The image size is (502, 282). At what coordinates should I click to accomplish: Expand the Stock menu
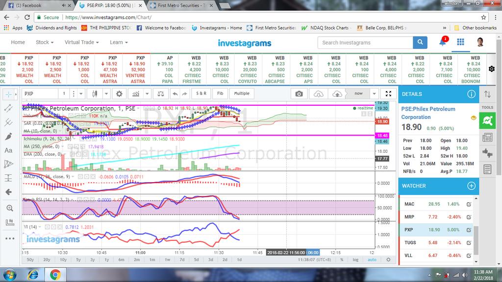pyautogui.click(x=45, y=42)
